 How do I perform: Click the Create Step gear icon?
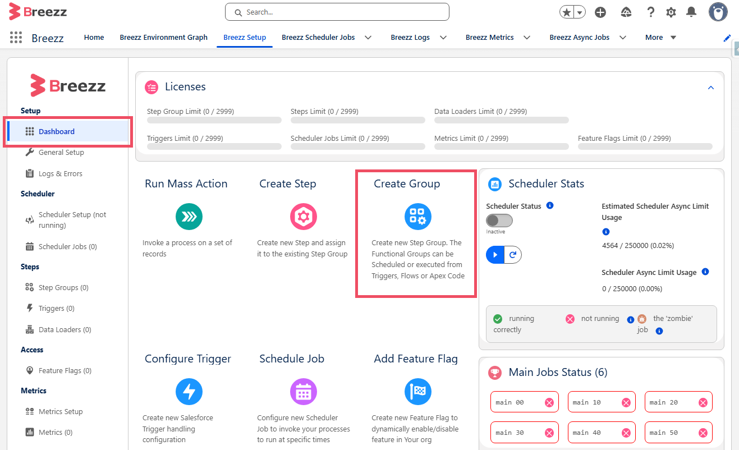[303, 217]
